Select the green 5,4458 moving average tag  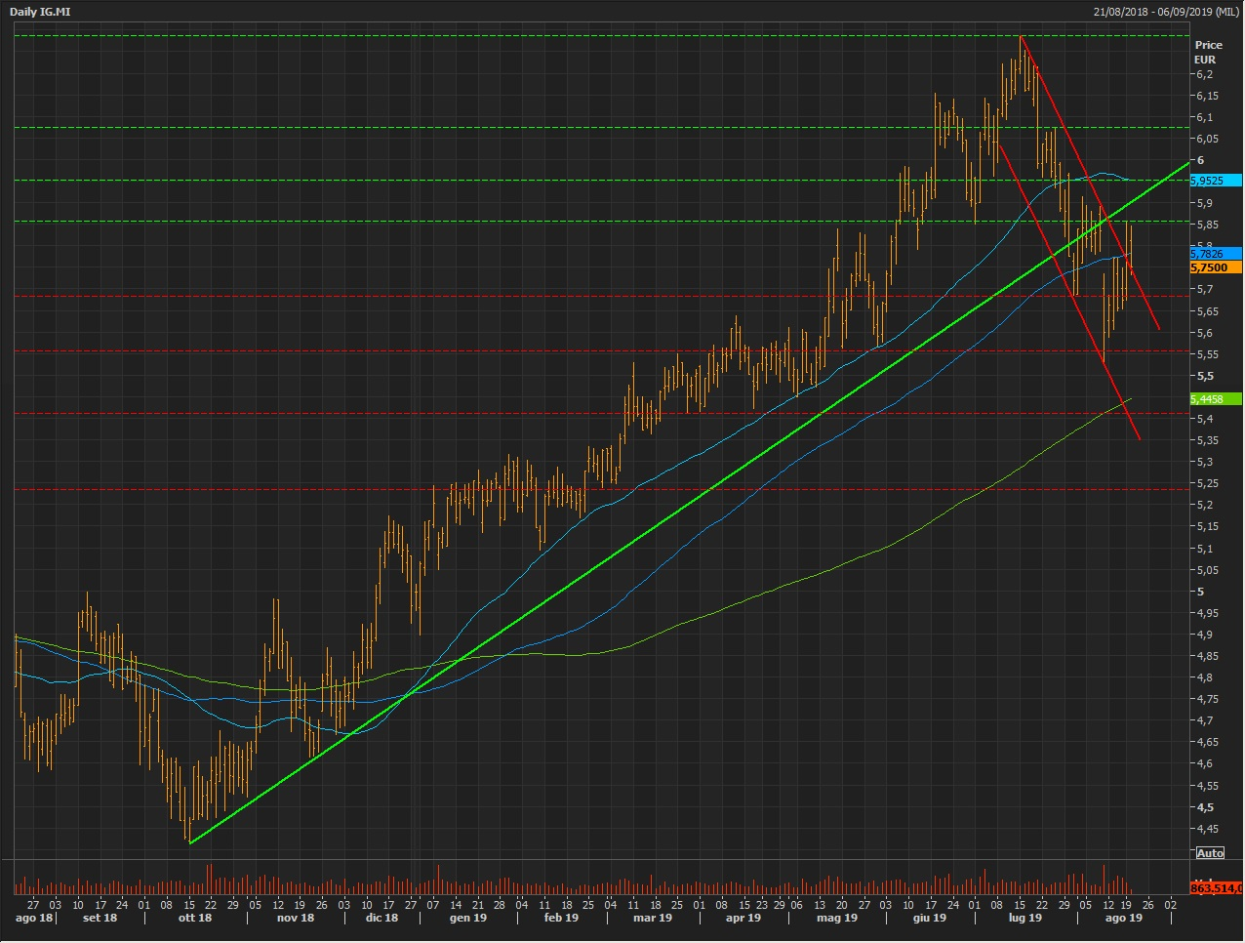(x=1215, y=399)
